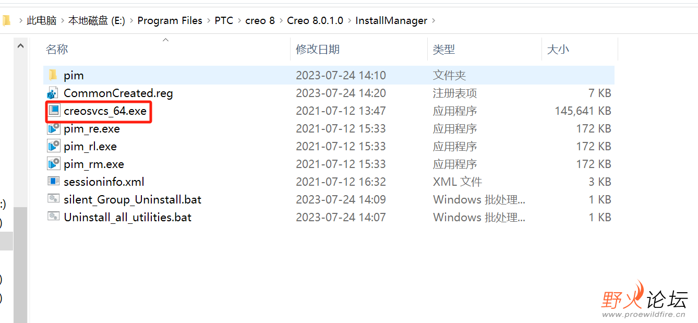The height and width of the screenshot is (323, 698).
Task: Go to 本地磁盘 (E:) breadcrumb
Action: point(97,21)
